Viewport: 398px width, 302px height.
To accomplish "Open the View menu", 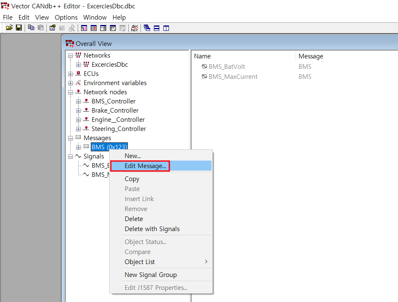I will (42, 17).
